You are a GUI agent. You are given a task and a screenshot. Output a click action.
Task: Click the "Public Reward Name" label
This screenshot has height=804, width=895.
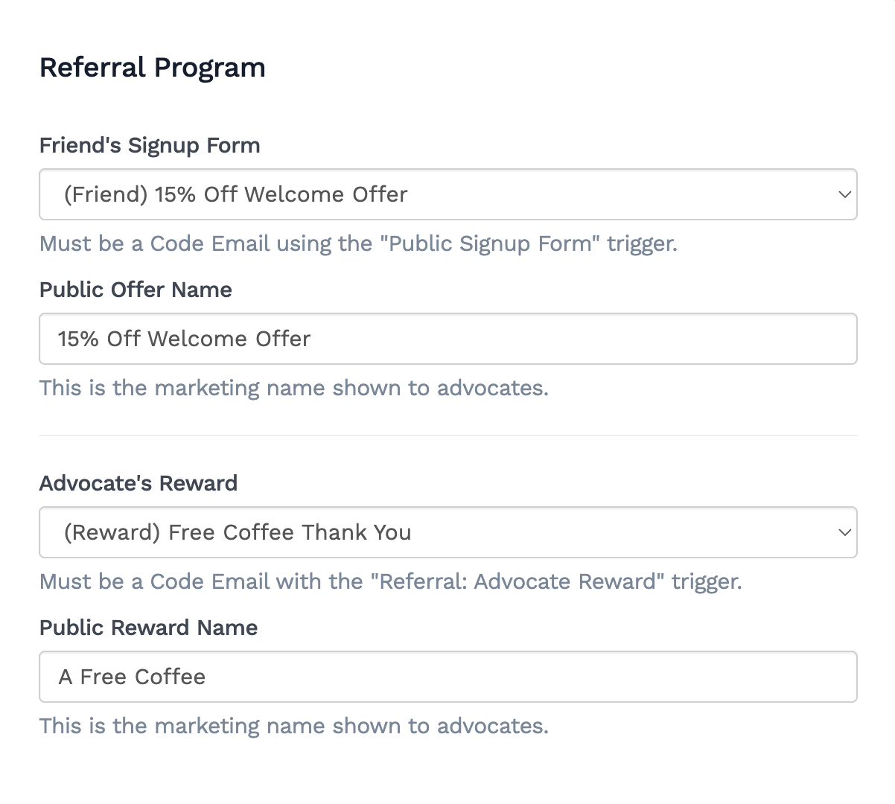pyautogui.click(x=148, y=628)
